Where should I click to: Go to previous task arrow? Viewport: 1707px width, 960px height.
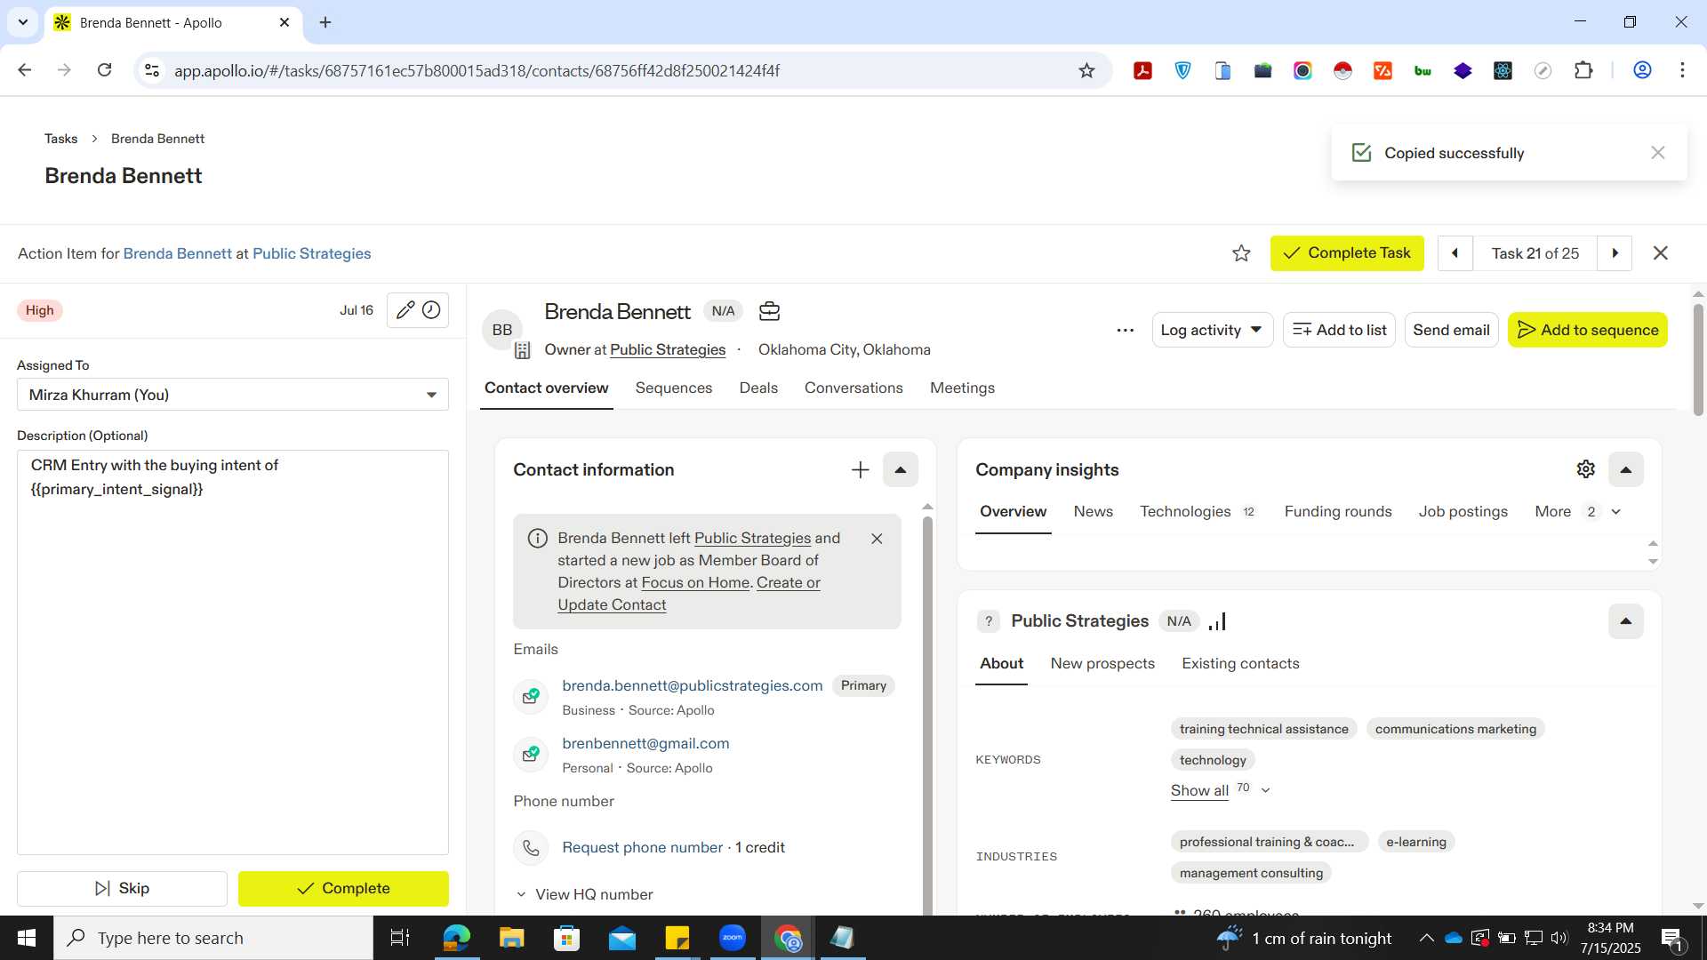point(1455,253)
